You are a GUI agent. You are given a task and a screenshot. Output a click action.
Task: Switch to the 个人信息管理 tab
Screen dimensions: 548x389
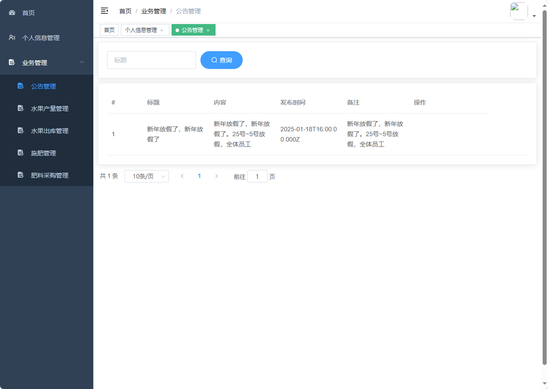click(x=141, y=30)
